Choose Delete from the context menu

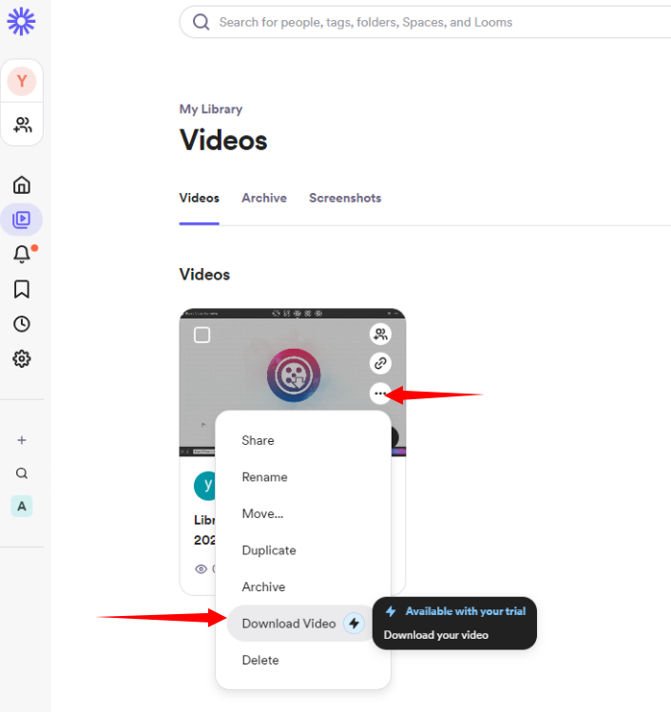click(259, 660)
